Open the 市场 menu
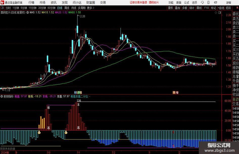 [42, 3]
